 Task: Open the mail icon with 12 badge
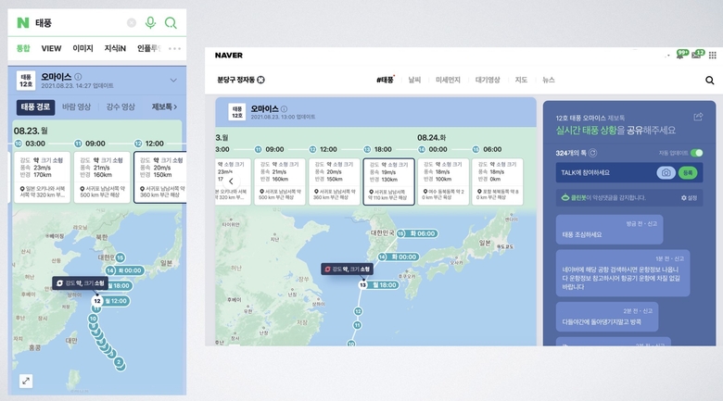point(697,55)
